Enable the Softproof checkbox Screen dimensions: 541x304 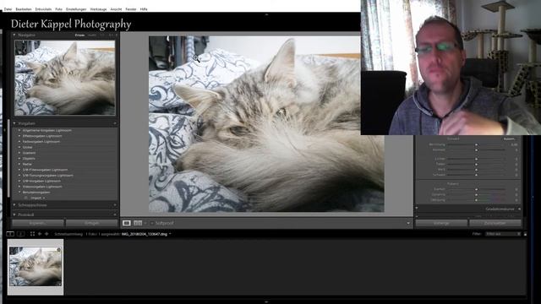[152, 223]
